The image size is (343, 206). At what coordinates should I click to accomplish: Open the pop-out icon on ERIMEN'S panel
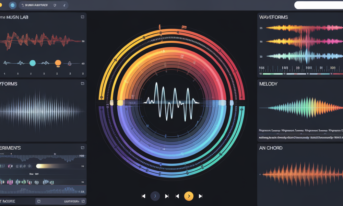pyautogui.click(x=82, y=148)
